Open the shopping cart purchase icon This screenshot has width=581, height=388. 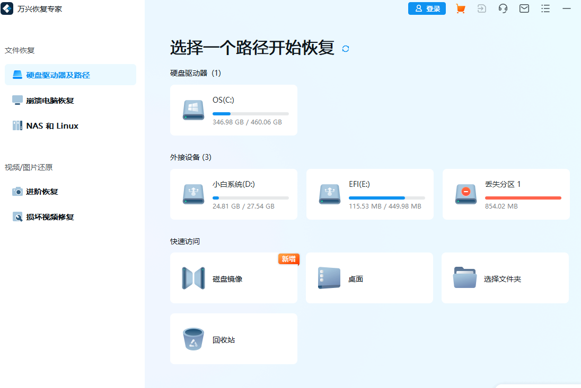460,8
